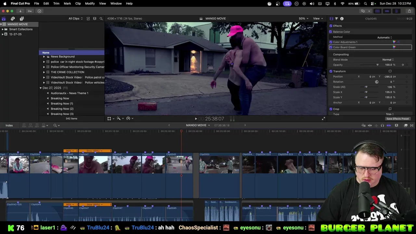
Task: Open the secondary display window icon
Action: click(363, 11)
